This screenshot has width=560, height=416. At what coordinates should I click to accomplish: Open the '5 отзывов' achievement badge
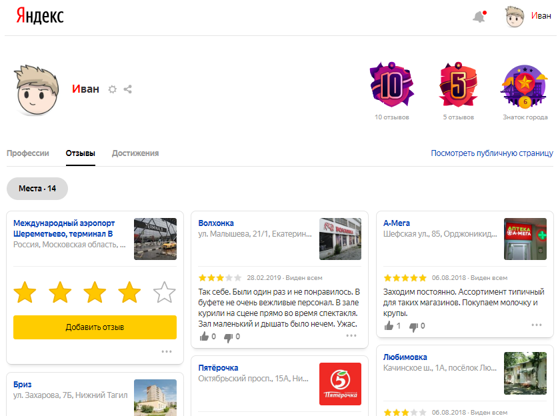click(459, 85)
